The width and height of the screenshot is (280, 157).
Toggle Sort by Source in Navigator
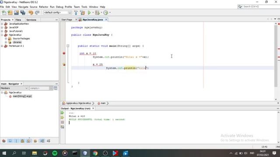49,141
